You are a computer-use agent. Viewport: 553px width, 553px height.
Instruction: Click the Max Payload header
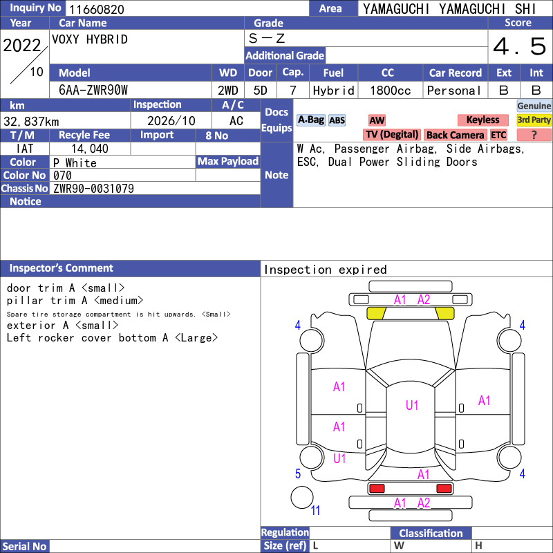pos(228,162)
